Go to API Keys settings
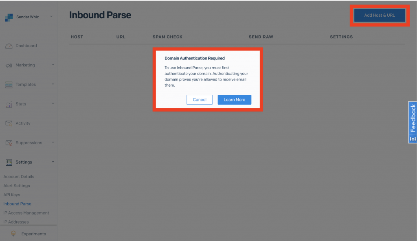 point(12,195)
